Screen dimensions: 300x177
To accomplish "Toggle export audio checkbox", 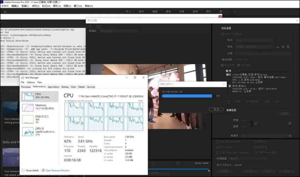I will click(239, 65).
